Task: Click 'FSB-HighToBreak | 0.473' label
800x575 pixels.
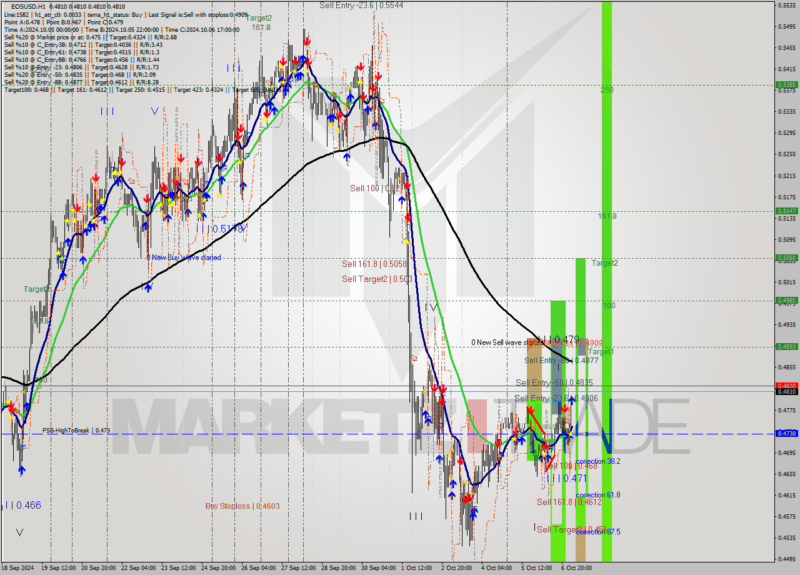Action: (76, 431)
